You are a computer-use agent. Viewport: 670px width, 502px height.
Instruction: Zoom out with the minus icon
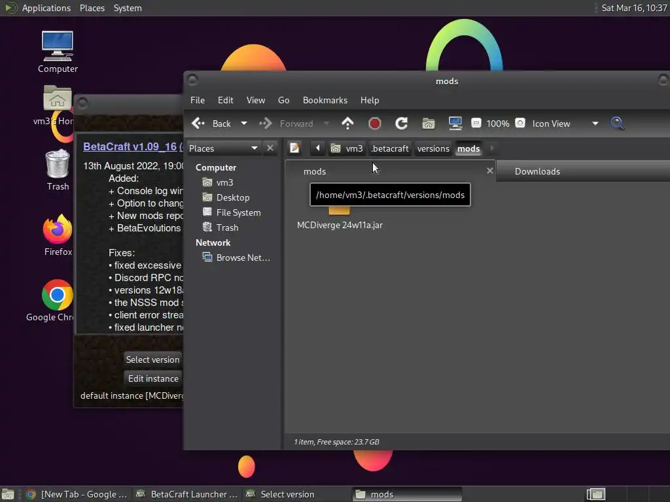tap(476, 124)
